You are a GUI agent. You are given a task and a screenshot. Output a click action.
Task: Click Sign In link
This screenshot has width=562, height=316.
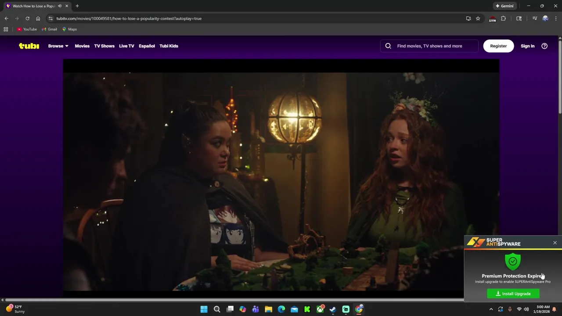pyautogui.click(x=527, y=46)
